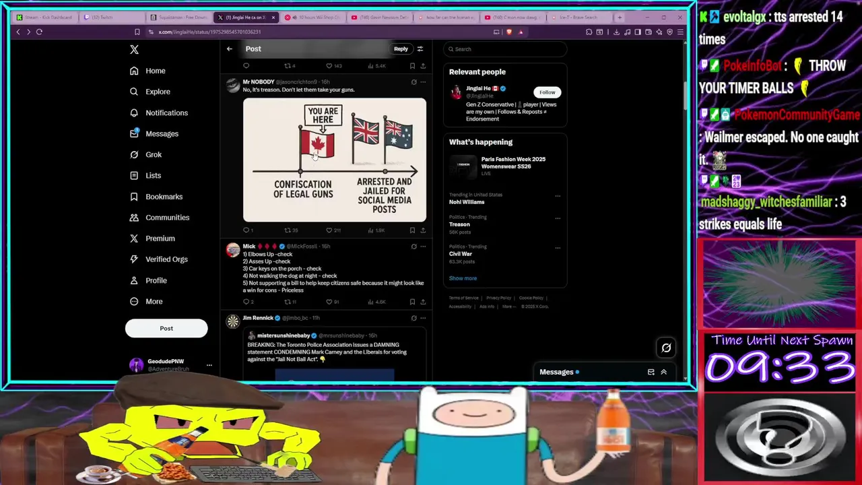Image resolution: width=862 pixels, height=485 pixels.
Task: Click the Brave Shields lion icon
Action: coord(508,32)
